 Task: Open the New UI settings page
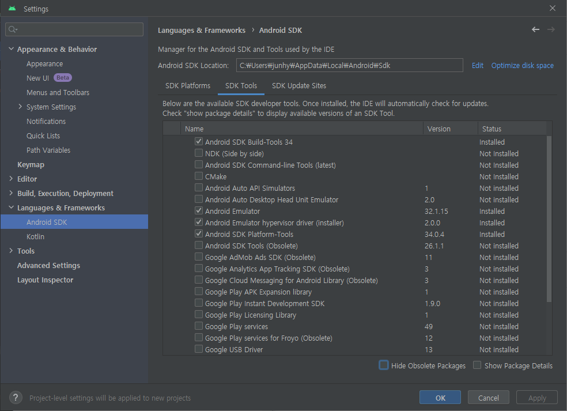pyautogui.click(x=37, y=78)
